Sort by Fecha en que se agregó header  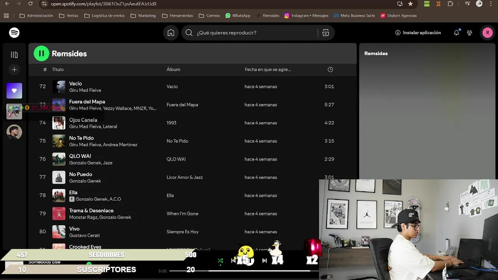click(268, 70)
